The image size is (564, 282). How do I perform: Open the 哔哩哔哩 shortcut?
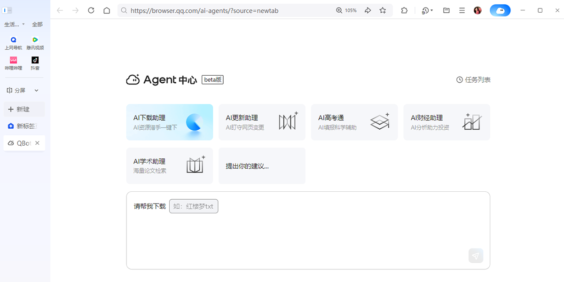13,63
